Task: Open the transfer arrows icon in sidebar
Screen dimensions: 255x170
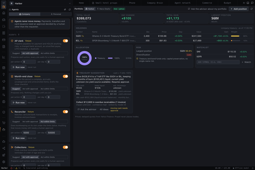Action: coord(4,95)
